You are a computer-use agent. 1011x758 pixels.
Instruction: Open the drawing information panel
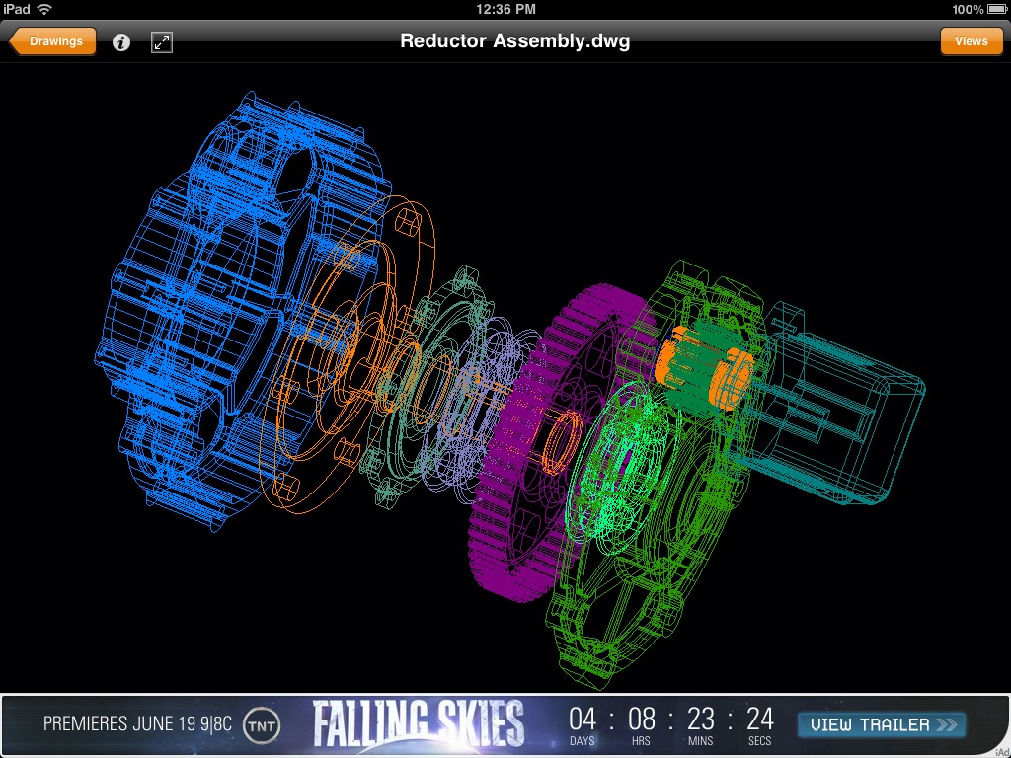tap(120, 42)
